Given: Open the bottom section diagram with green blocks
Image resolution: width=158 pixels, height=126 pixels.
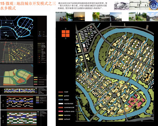Looking at the screenshot, I should click(x=22, y=118).
